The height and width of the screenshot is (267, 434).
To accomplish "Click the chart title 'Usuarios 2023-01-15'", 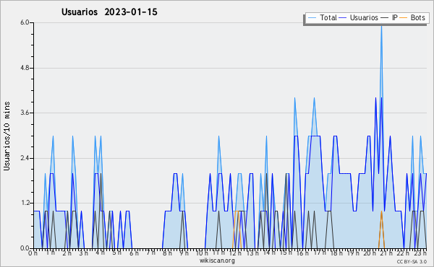I will (x=109, y=12).
